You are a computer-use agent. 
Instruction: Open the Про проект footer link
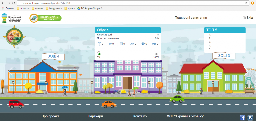click(x=50, y=116)
